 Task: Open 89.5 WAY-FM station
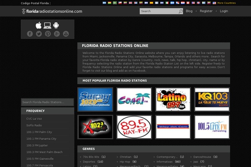tap(134, 127)
